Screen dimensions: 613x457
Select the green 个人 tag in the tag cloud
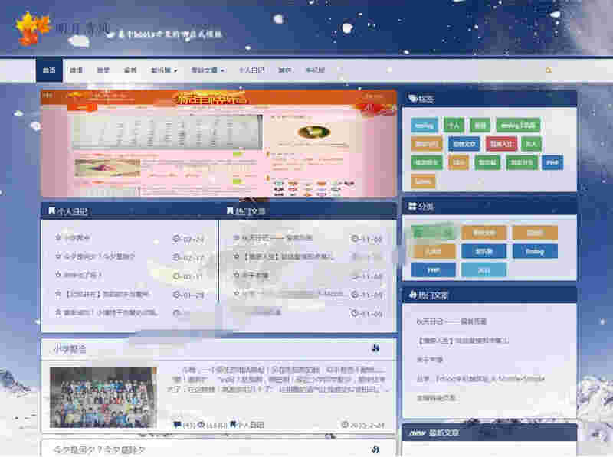[454, 126]
